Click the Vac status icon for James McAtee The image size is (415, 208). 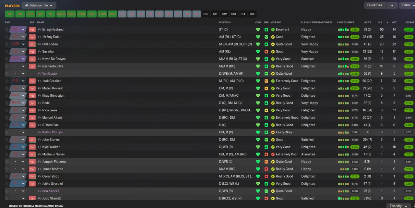coord(32,169)
